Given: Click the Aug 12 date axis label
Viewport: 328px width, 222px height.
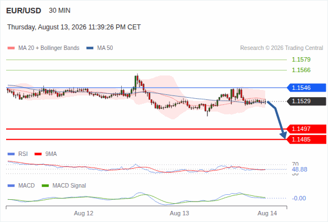Looking at the screenshot, I should (x=84, y=213).
